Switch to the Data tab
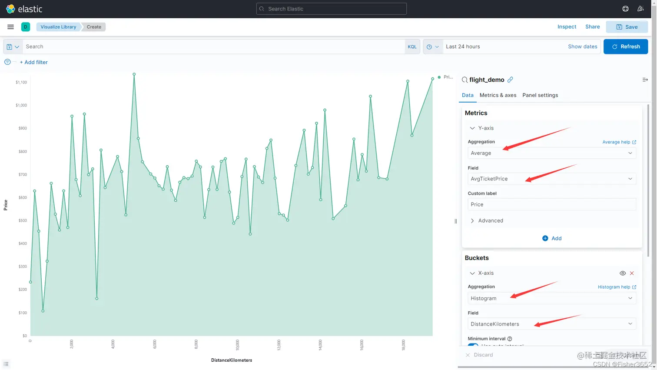The image size is (657, 370). click(x=468, y=95)
